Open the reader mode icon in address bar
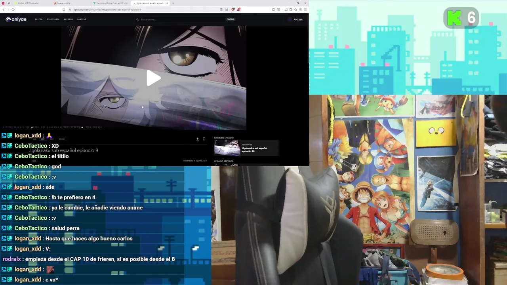 (x=221, y=9)
